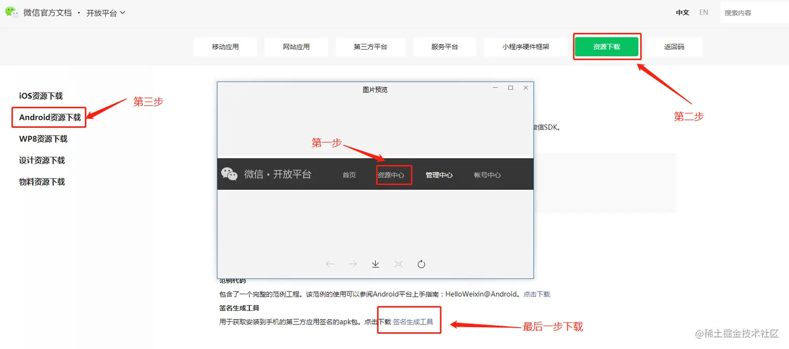This screenshot has height=349, width=789.
Task: Open the 返回码 tab
Action: tap(674, 47)
